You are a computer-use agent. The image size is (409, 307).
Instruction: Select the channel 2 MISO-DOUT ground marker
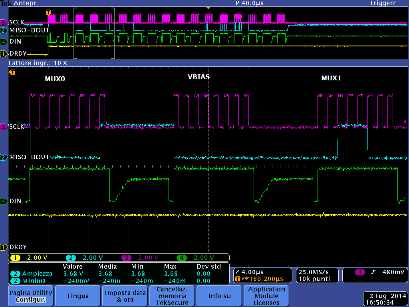click(4, 157)
